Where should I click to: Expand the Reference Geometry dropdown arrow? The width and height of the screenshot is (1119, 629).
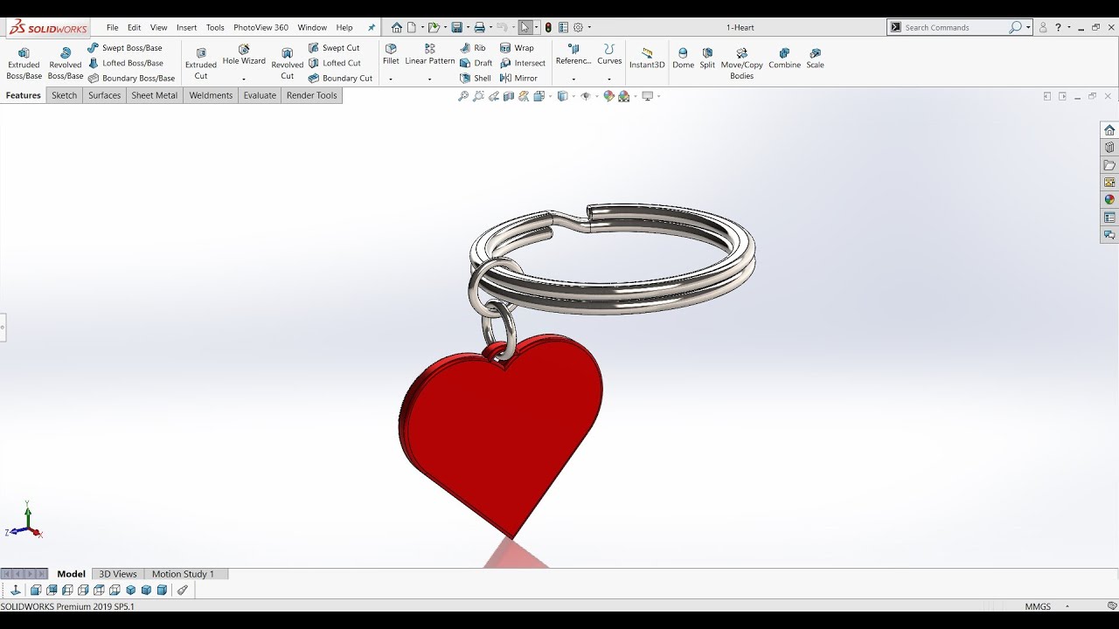pyautogui.click(x=573, y=79)
